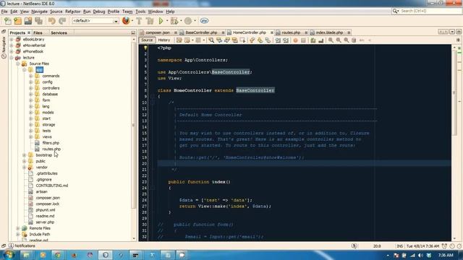Click the Clean and Build icon
The height and width of the screenshot is (260, 463).
point(150,21)
